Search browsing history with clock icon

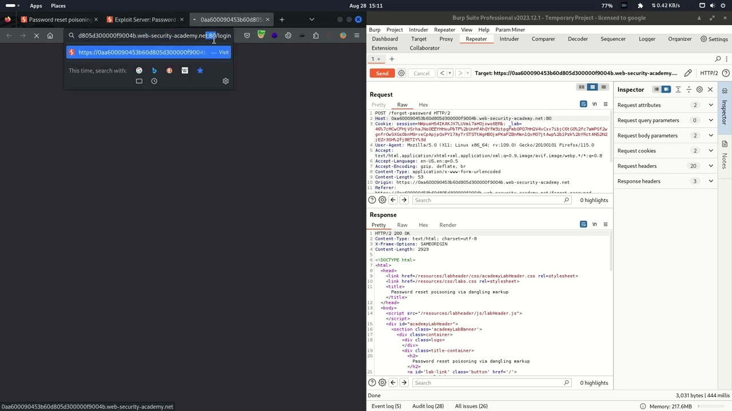point(154,81)
